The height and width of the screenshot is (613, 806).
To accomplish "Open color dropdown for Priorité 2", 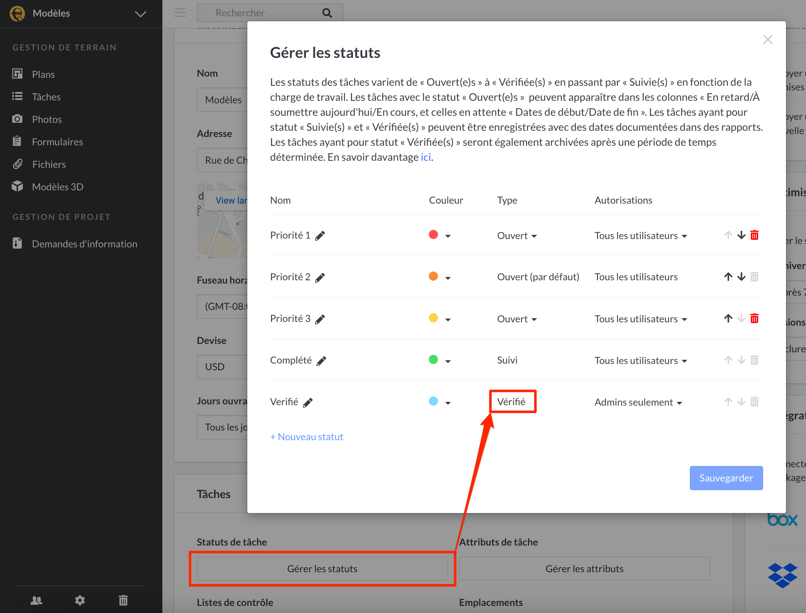I will (x=448, y=278).
